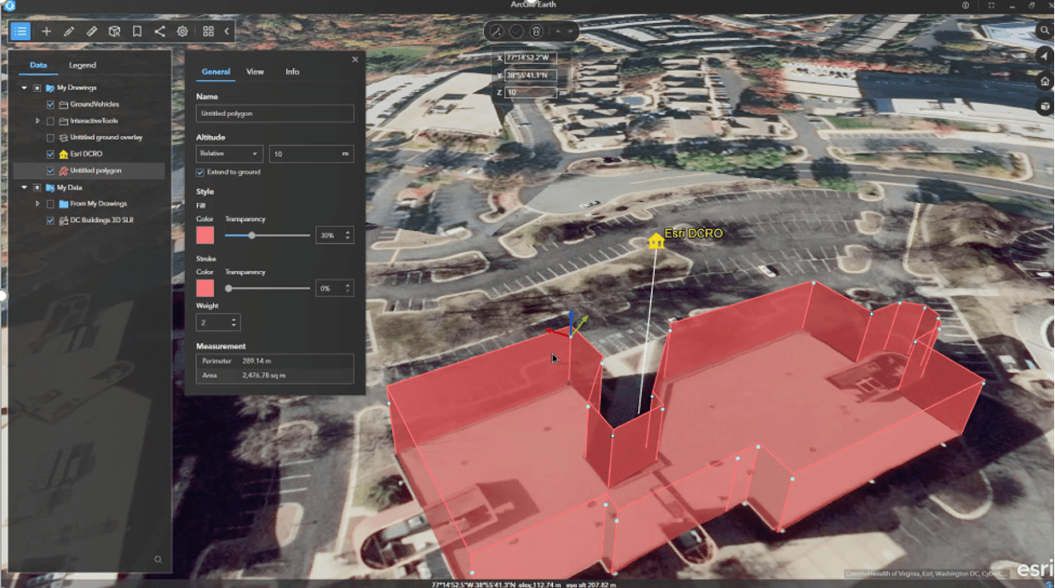The height and width of the screenshot is (588, 1055).
Task: Go to the home view
Action: 1045,81
